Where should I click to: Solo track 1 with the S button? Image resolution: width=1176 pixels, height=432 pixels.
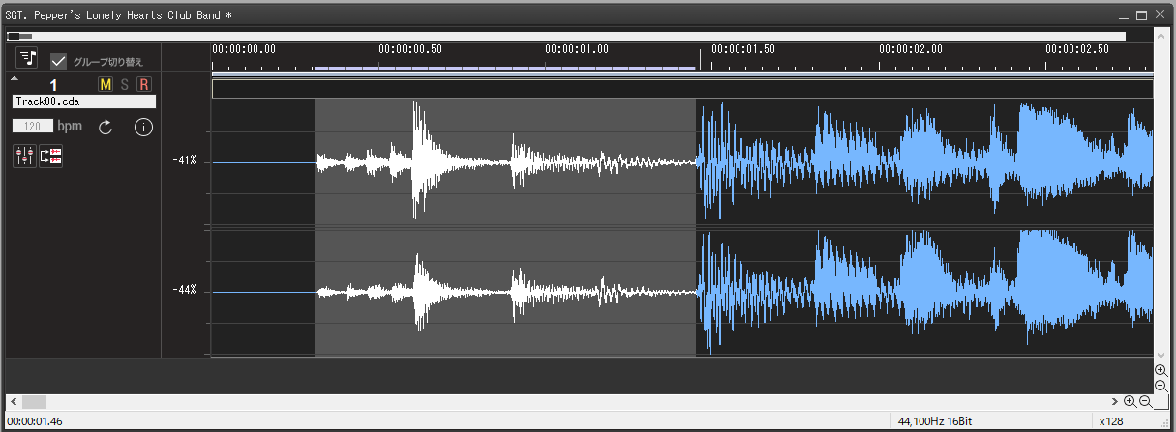125,85
